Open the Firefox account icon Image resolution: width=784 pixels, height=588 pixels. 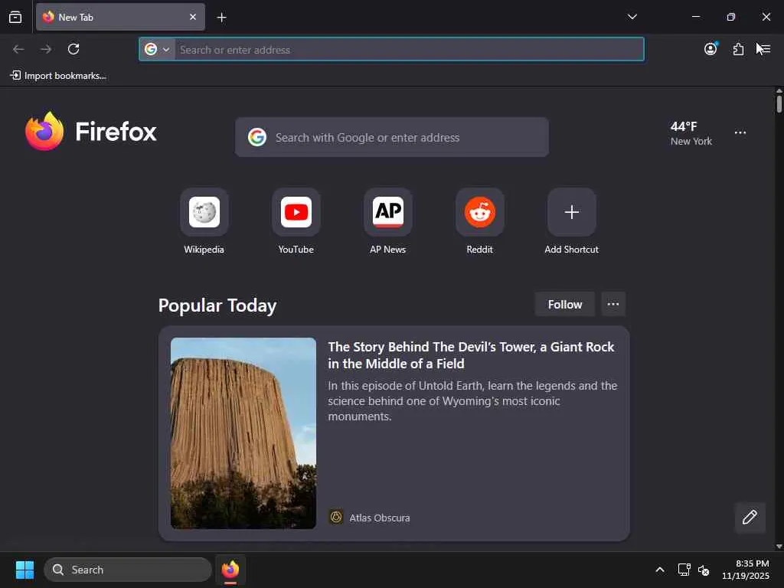(x=710, y=49)
